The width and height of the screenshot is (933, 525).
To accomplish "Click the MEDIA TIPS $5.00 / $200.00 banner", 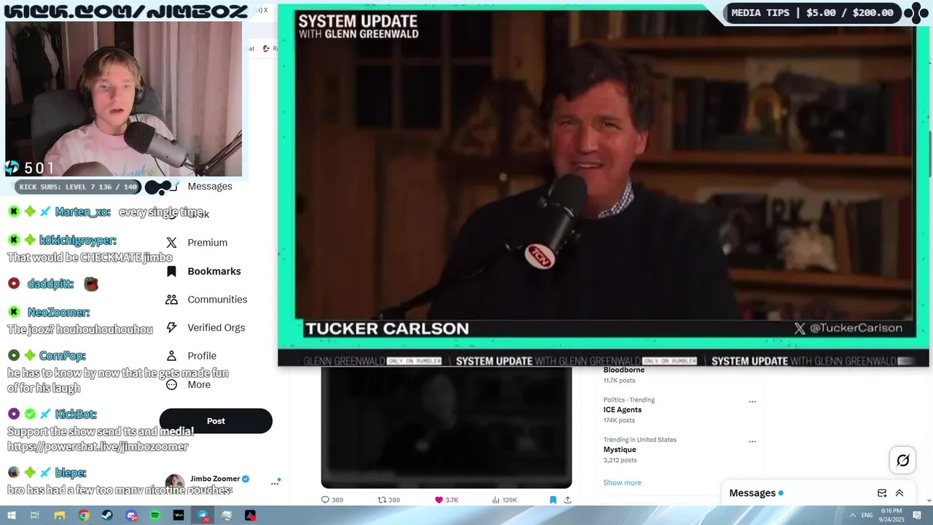I will 813,12.
